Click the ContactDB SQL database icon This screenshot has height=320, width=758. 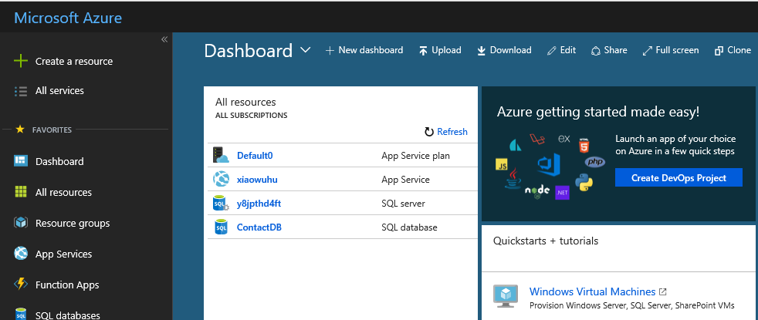[x=221, y=227]
